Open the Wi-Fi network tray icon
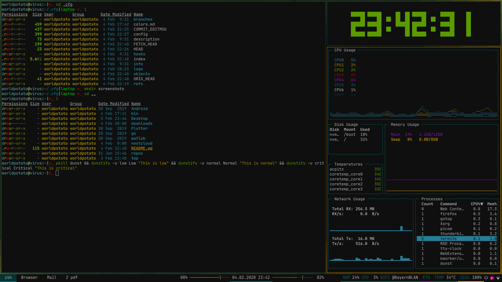The width and height of the screenshot is (502, 282). (x=498, y=278)
